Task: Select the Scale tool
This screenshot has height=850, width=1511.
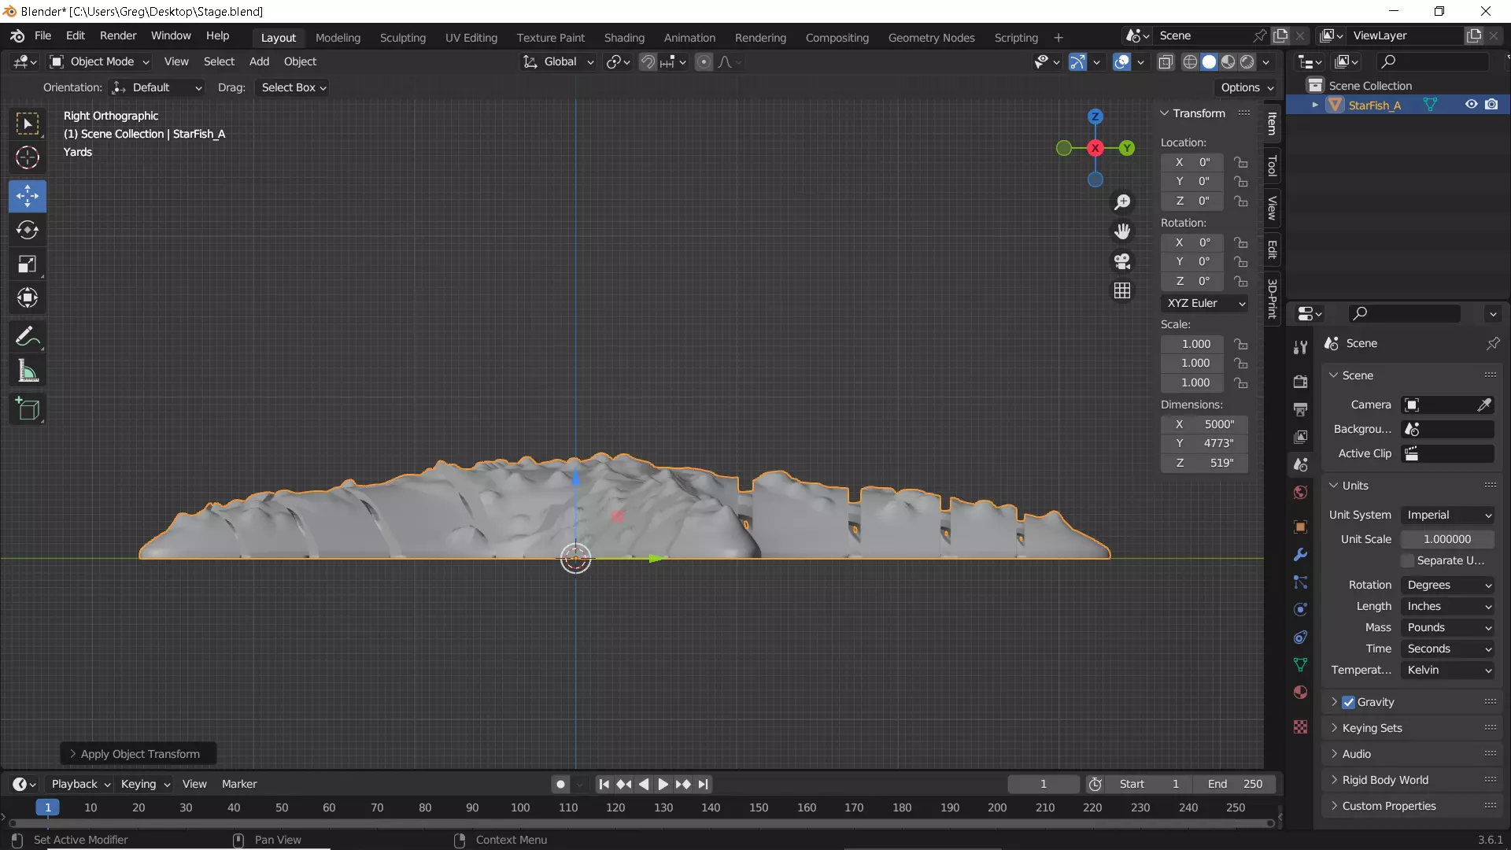Action: click(28, 264)
